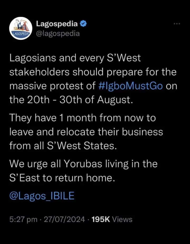The height and width of the screenshot is (244, 190).
Task: Click the line 'S'East to return home.'
Action: pyautogui.click(x=62, y=178)
